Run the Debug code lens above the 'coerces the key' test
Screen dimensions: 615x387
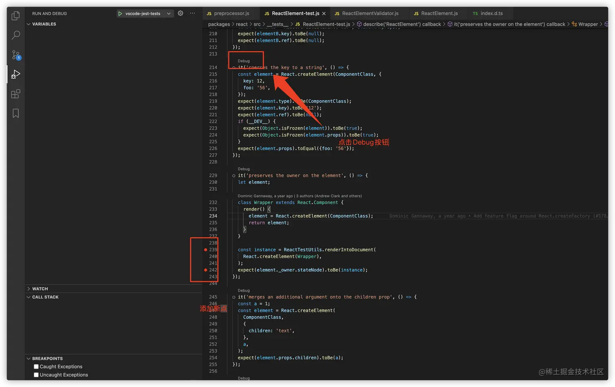pos(243,61)
